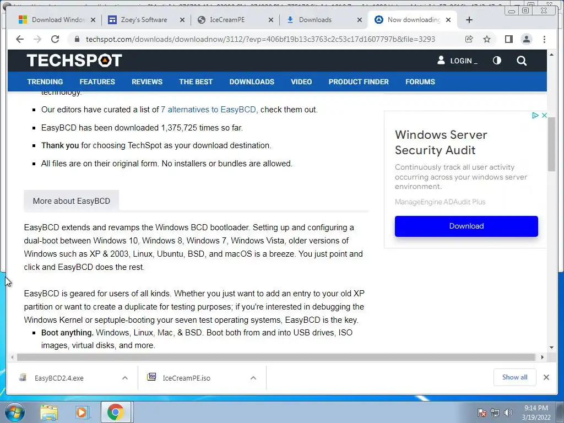Reload the current TechSpot page

tap(55, 39)
